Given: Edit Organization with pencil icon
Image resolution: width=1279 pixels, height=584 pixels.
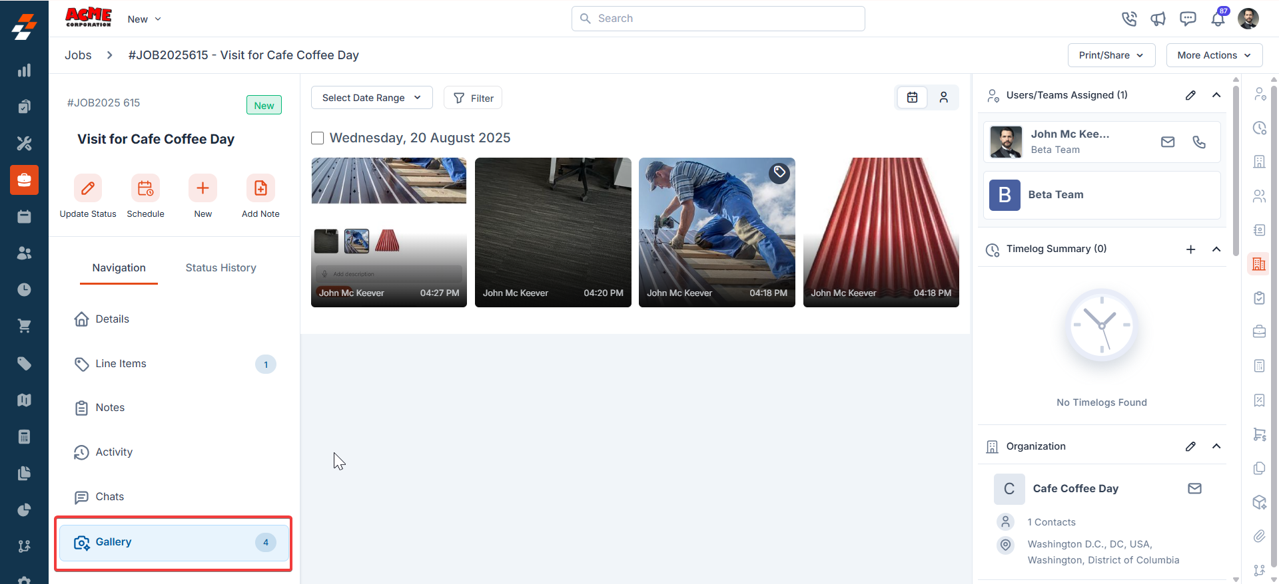Looking at the screenshot, I should coord(1190,446).
